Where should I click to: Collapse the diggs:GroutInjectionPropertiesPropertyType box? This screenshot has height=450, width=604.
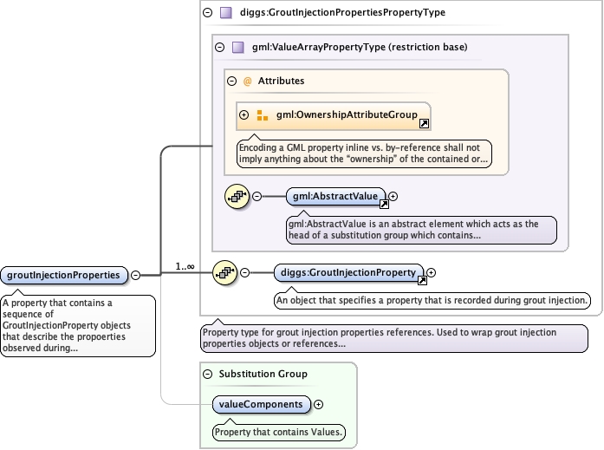(x=207, y=13)
